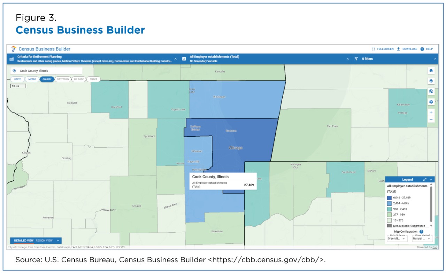Viewport: 446px width, 273px height.
Task: Switch to Region View
Action: tap(44, 240)
